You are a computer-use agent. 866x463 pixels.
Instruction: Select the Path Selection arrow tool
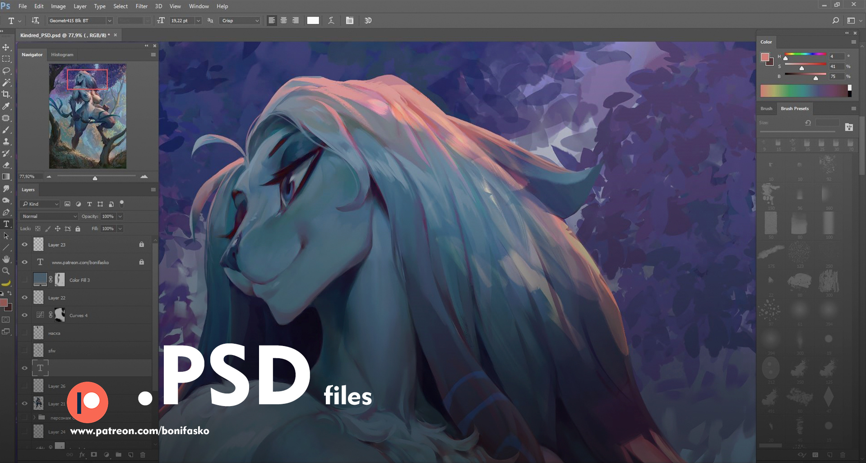pyautogui.click(x=6, y=236)
